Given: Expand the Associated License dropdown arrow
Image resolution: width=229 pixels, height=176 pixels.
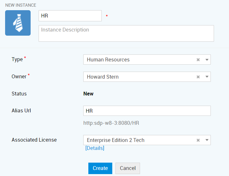Looking at the screenshot, I should (207, 140).
